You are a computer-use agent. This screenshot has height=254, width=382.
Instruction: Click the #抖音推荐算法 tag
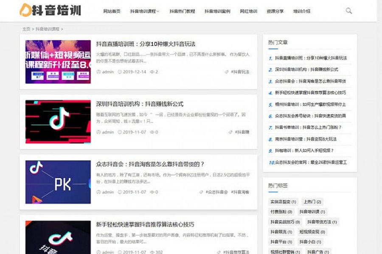(236, 252)
